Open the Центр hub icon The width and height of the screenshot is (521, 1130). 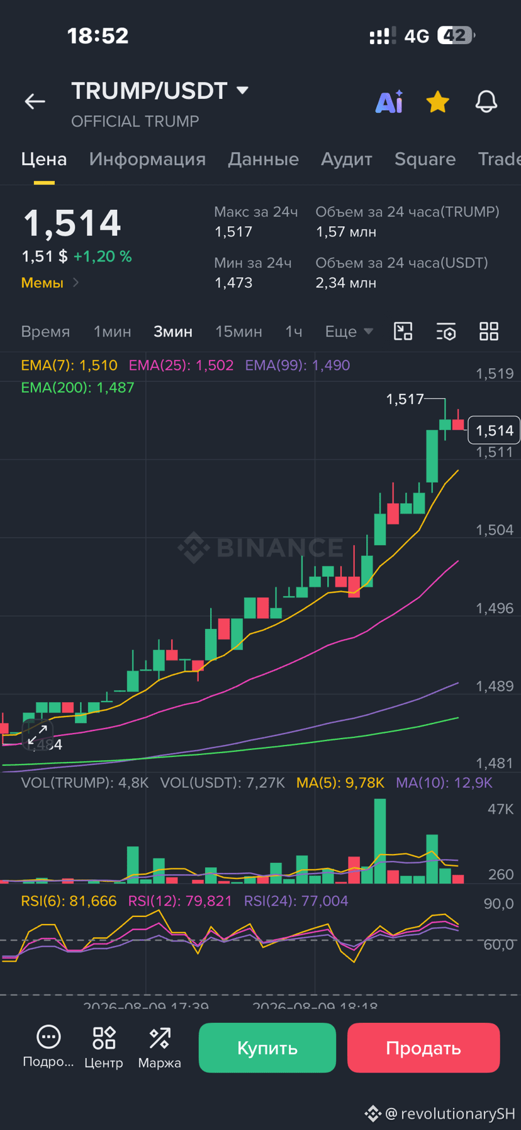click(x=104, y=1047)
